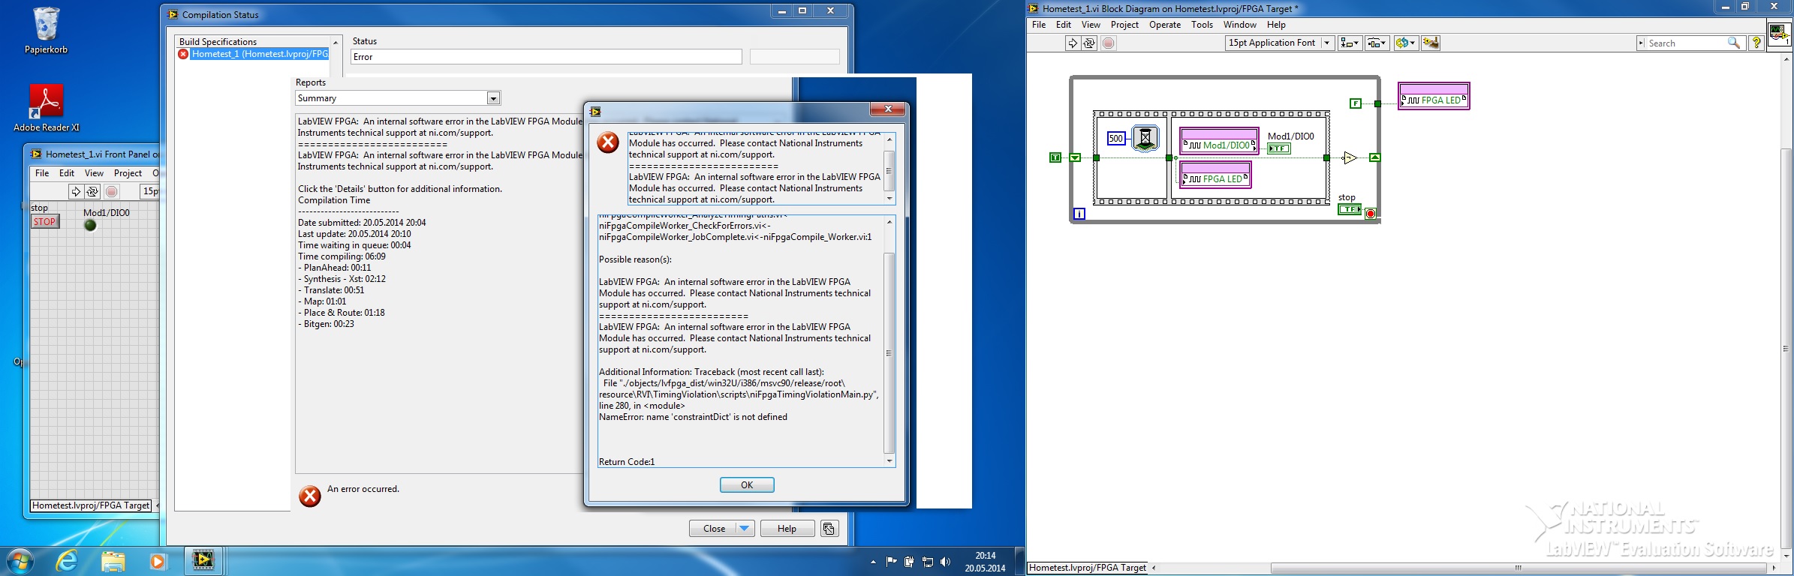Click the stacked-windows icon next to Help in Compilation Status
Viewport: 1794px width, 576px height.
pos(829,529)
